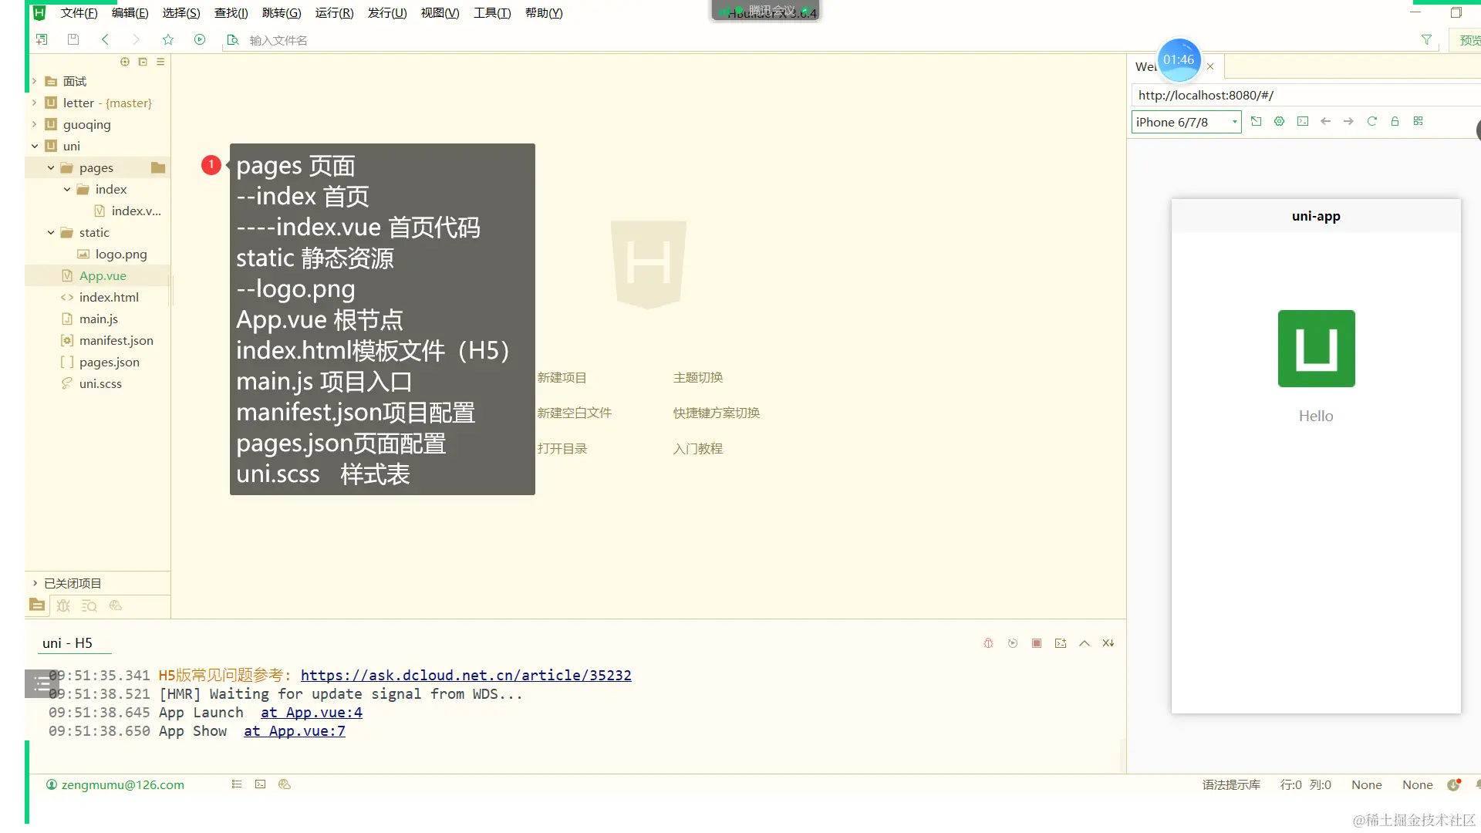This screenshot has height=833, width=1481.
Task: Collapse the pages folder in the tree
Action: 51,167
